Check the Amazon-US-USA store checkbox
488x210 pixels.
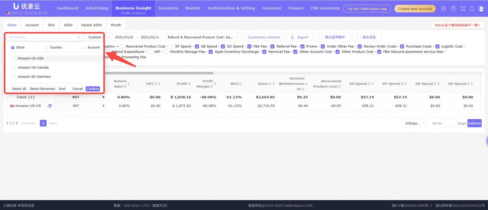coord(14,58)
